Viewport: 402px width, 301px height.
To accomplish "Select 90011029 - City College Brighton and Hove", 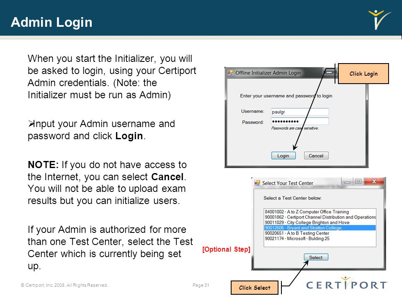I will click(x=320, y=222).
